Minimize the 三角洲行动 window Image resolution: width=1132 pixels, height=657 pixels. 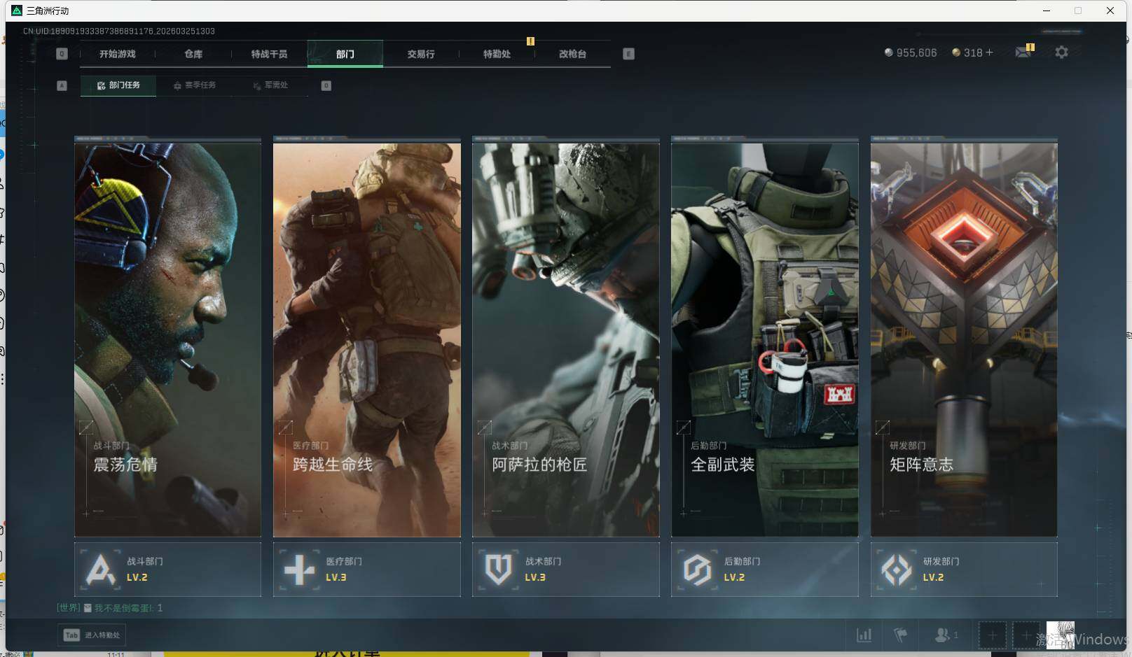(x=1047, y=10)
